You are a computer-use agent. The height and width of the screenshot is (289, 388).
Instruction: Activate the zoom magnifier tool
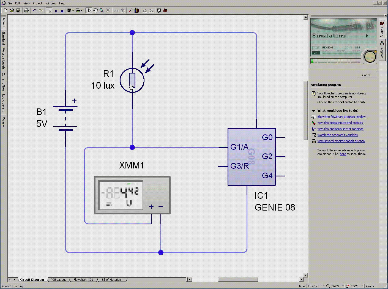click(x=102, y=10)
